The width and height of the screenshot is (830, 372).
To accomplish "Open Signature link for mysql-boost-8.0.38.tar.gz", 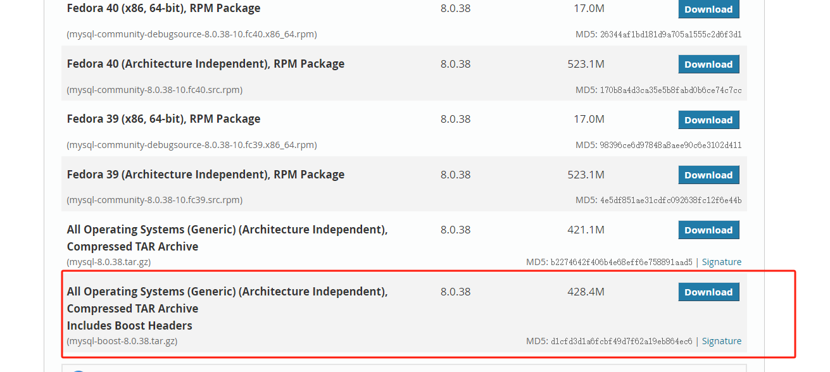I will point(722,341).
